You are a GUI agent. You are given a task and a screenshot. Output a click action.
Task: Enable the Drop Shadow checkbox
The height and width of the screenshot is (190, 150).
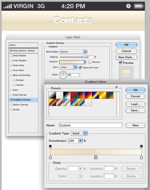(x=11, y=56)
